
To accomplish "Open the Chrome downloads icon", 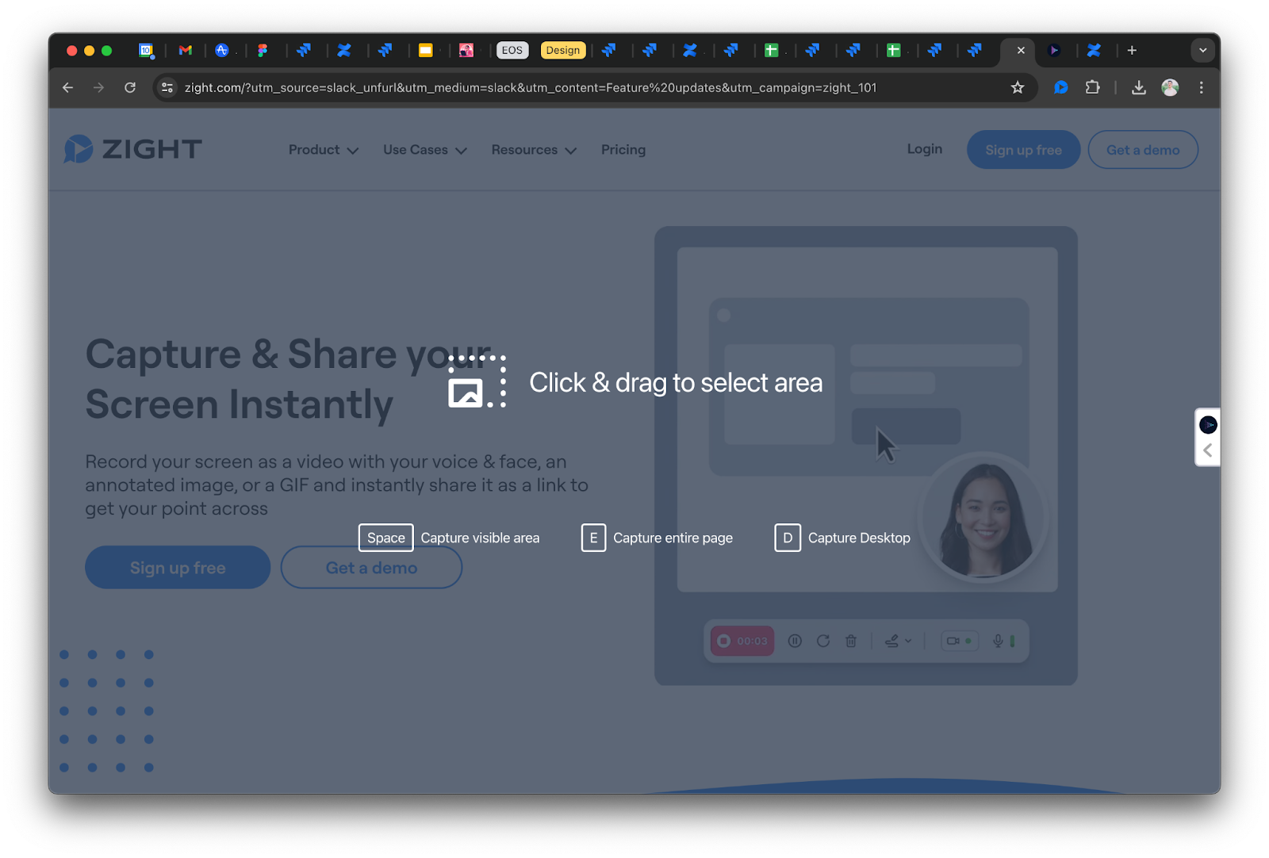I will click(x=1138, y=88).
